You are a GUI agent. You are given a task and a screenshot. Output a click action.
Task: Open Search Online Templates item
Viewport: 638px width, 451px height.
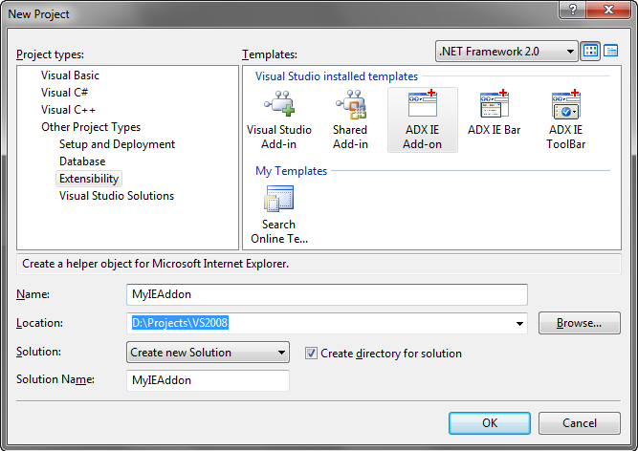[x=279, y=215]
